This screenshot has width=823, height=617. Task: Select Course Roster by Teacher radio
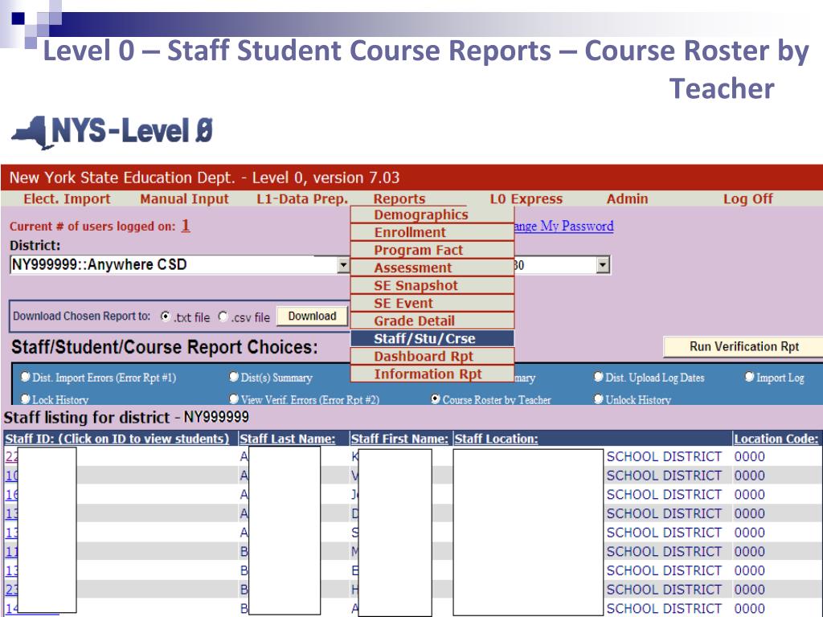coord(435,398)
